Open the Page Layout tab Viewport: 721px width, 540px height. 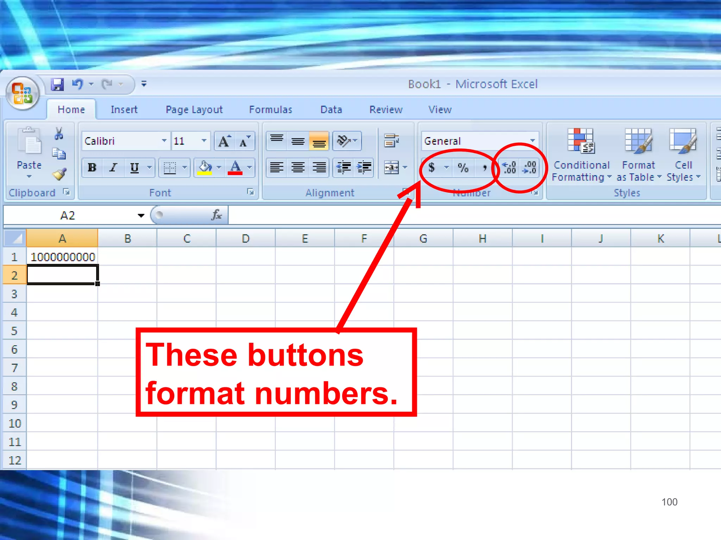coord(194,110)
